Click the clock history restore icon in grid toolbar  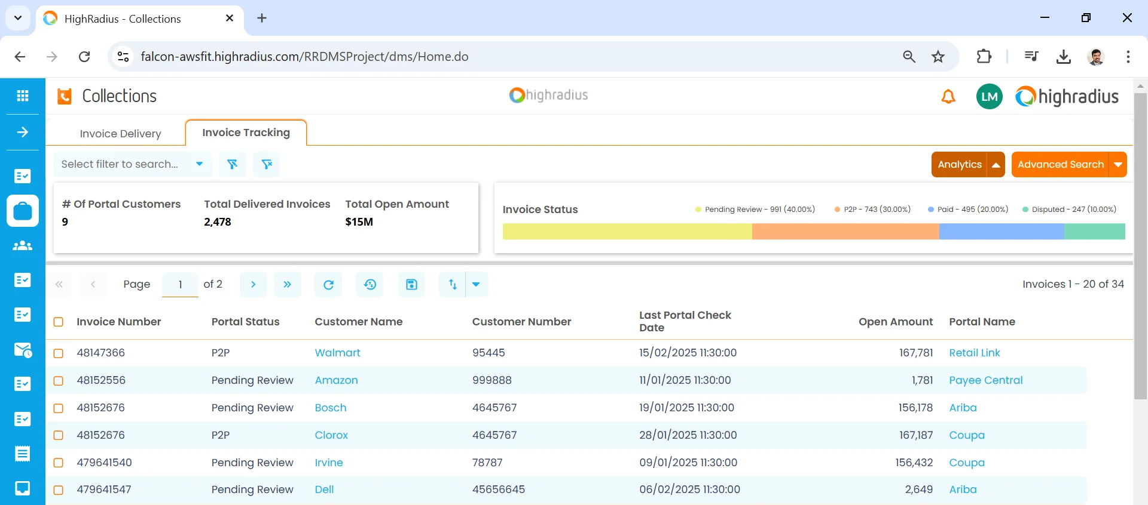[370, 285]
